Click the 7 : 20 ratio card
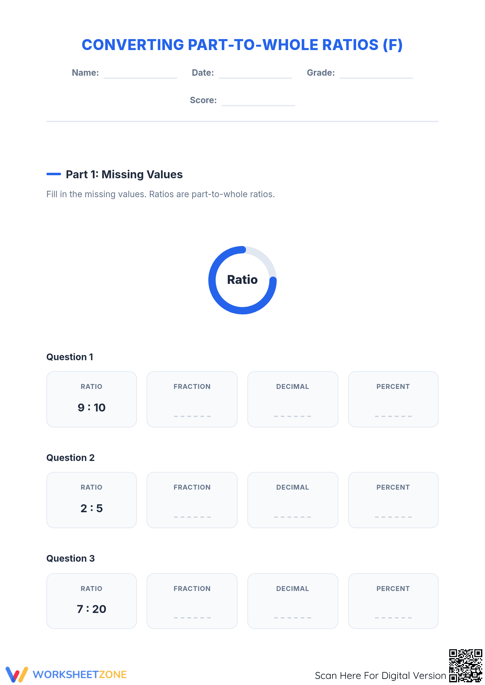485x685 pixels. coord(92,601)
